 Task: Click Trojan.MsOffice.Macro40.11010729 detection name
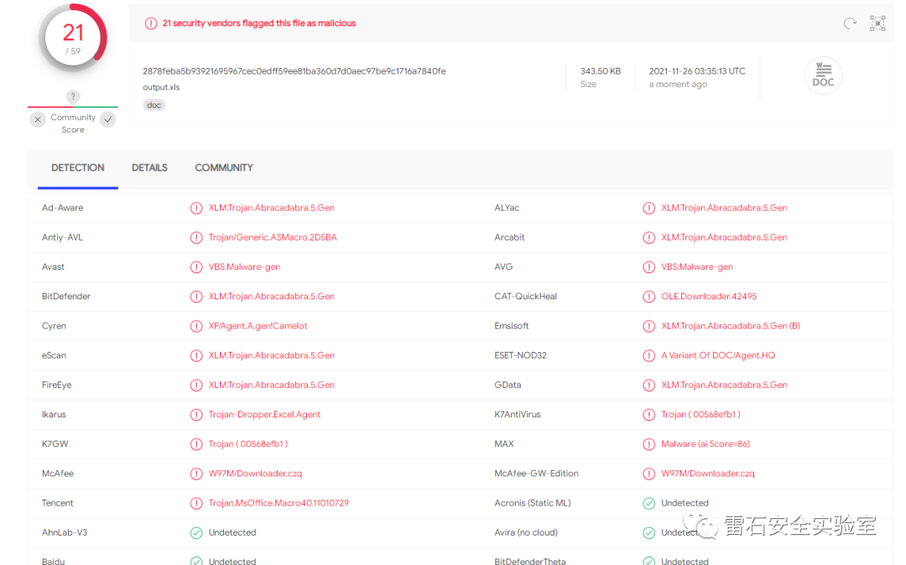(279, 503)
